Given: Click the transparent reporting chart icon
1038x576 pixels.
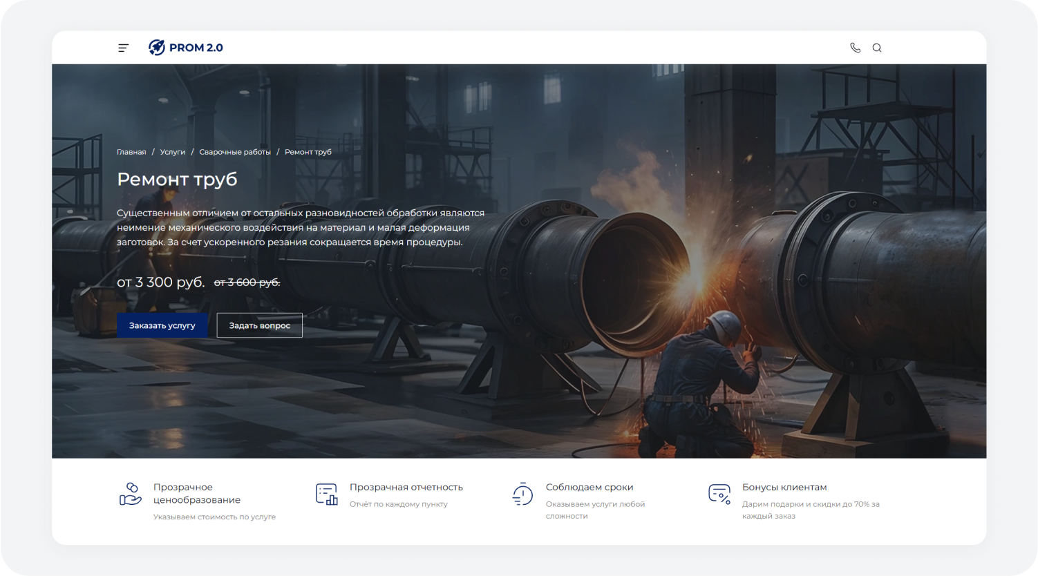Looking at the screenshot, I should coord(327,495).
